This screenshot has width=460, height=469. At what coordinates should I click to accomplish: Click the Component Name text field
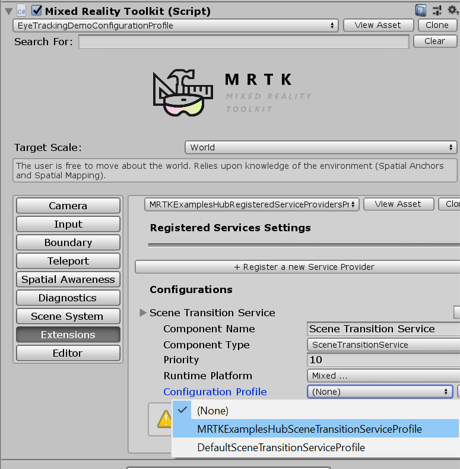[383, 329]
